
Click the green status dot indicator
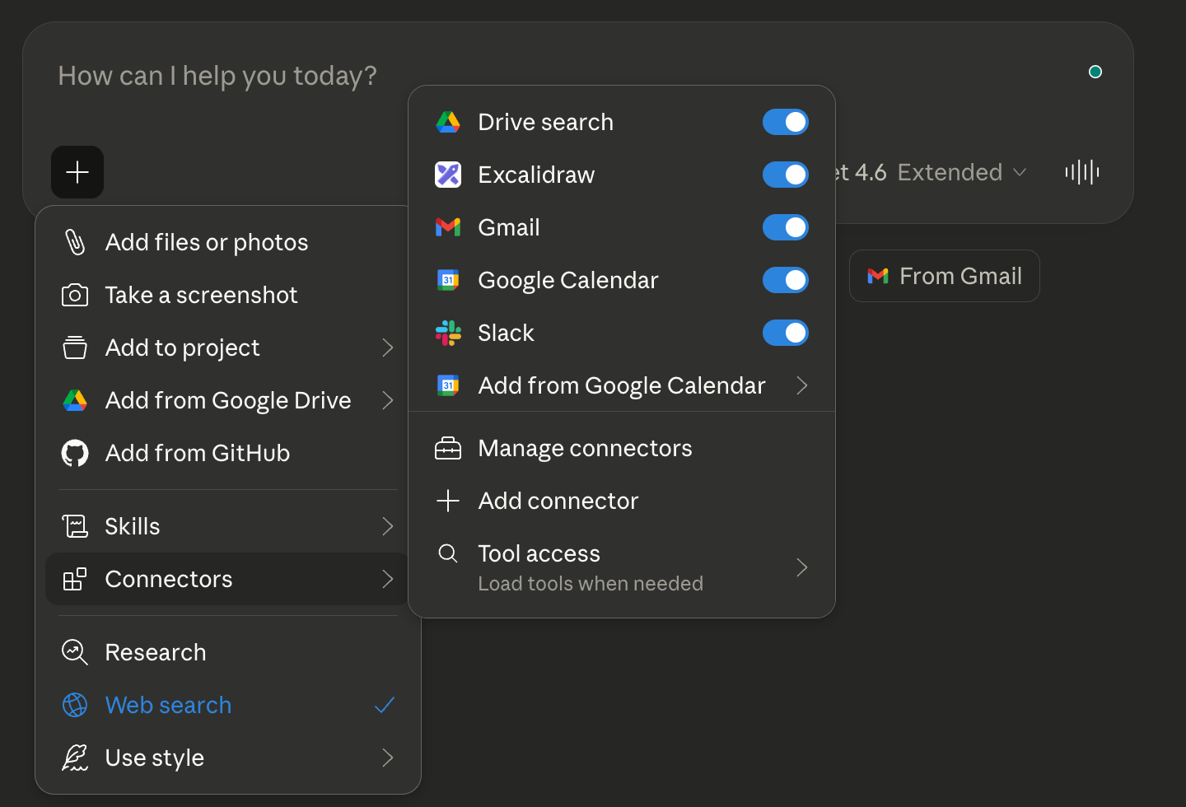point(1095,72)
